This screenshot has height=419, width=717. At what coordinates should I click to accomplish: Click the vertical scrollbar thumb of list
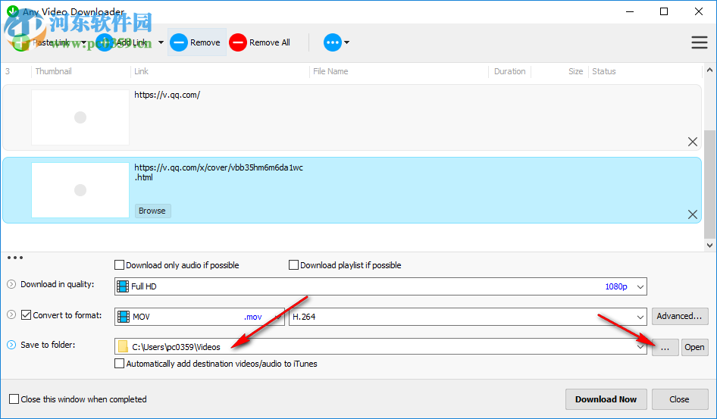click(709, 184)
